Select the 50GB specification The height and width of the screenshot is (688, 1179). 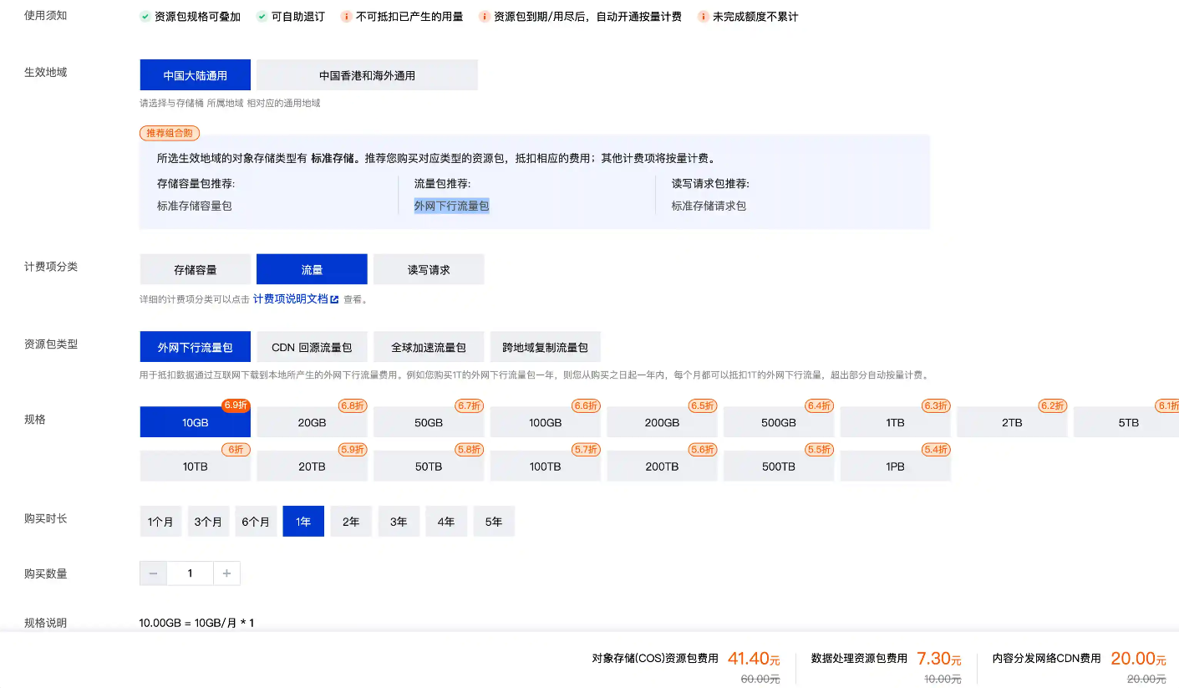point(429,422)
